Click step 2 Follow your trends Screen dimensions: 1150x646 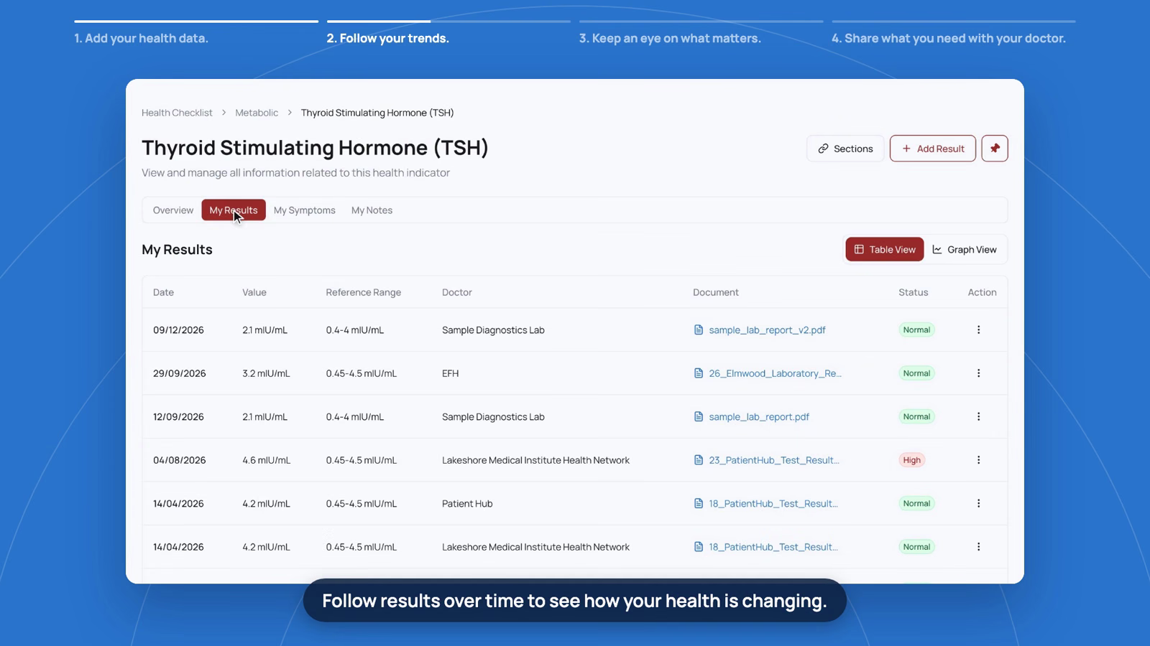pos(387,38)
